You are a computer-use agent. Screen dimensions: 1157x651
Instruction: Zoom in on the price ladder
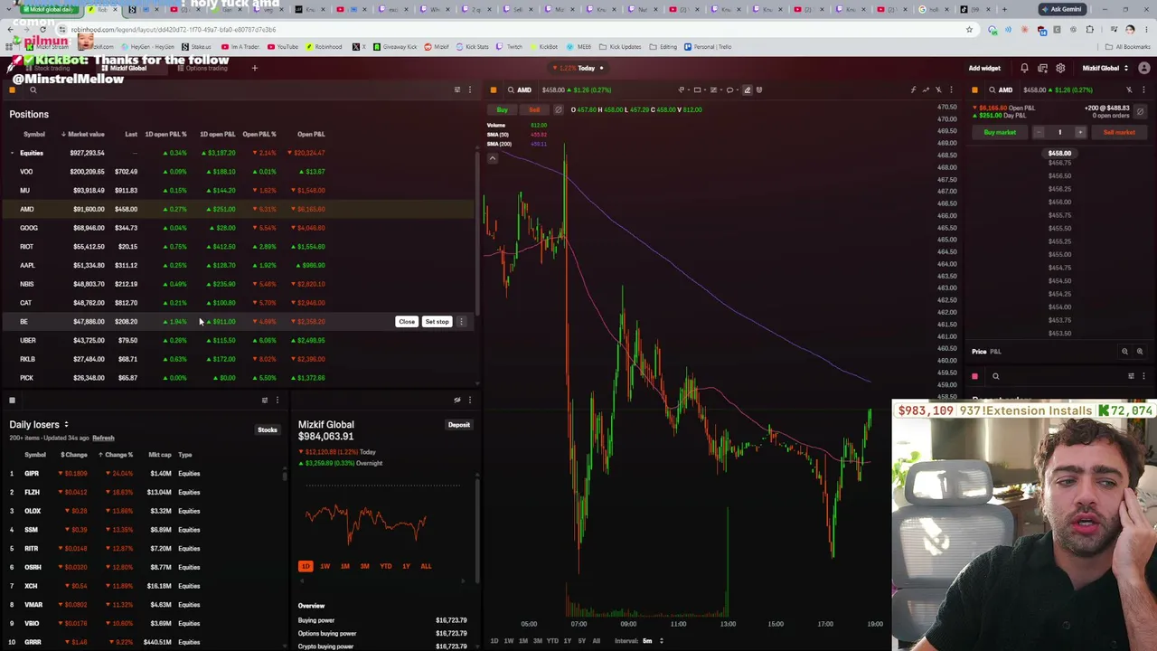point(1139,352)
